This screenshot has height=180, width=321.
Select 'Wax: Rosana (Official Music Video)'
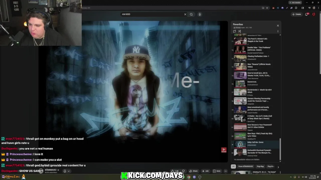[256, 67]
